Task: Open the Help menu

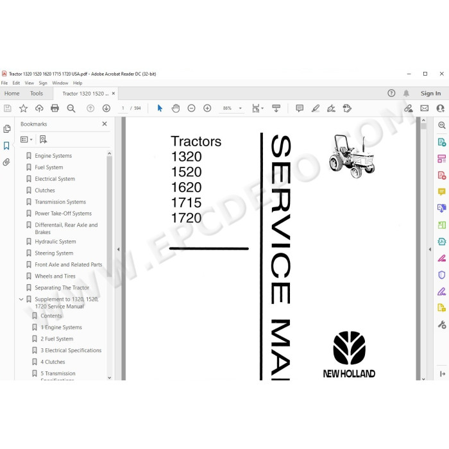Action: tap(78, 83)
